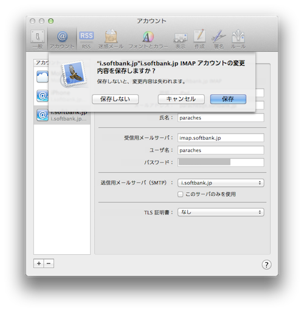
Task: Open the 送信用メールサーバ (SMTP) dropdown
Action: (x=221, y=183)
